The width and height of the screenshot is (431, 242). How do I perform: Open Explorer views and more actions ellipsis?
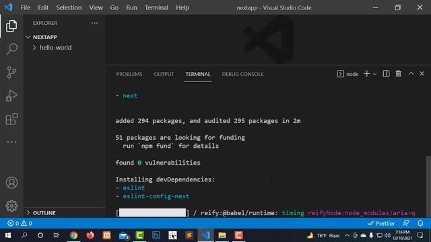tap(94, 23)
